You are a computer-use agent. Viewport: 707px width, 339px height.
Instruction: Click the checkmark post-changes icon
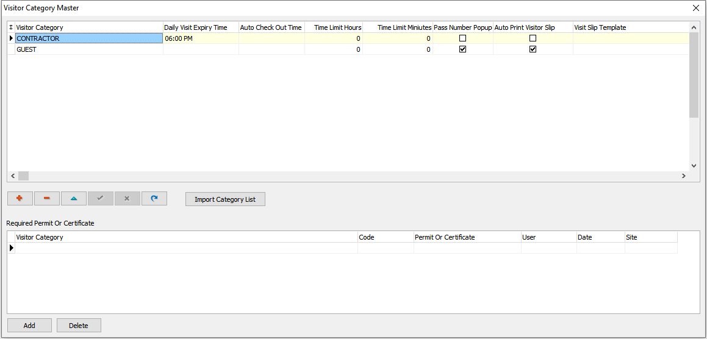[100, 199]
